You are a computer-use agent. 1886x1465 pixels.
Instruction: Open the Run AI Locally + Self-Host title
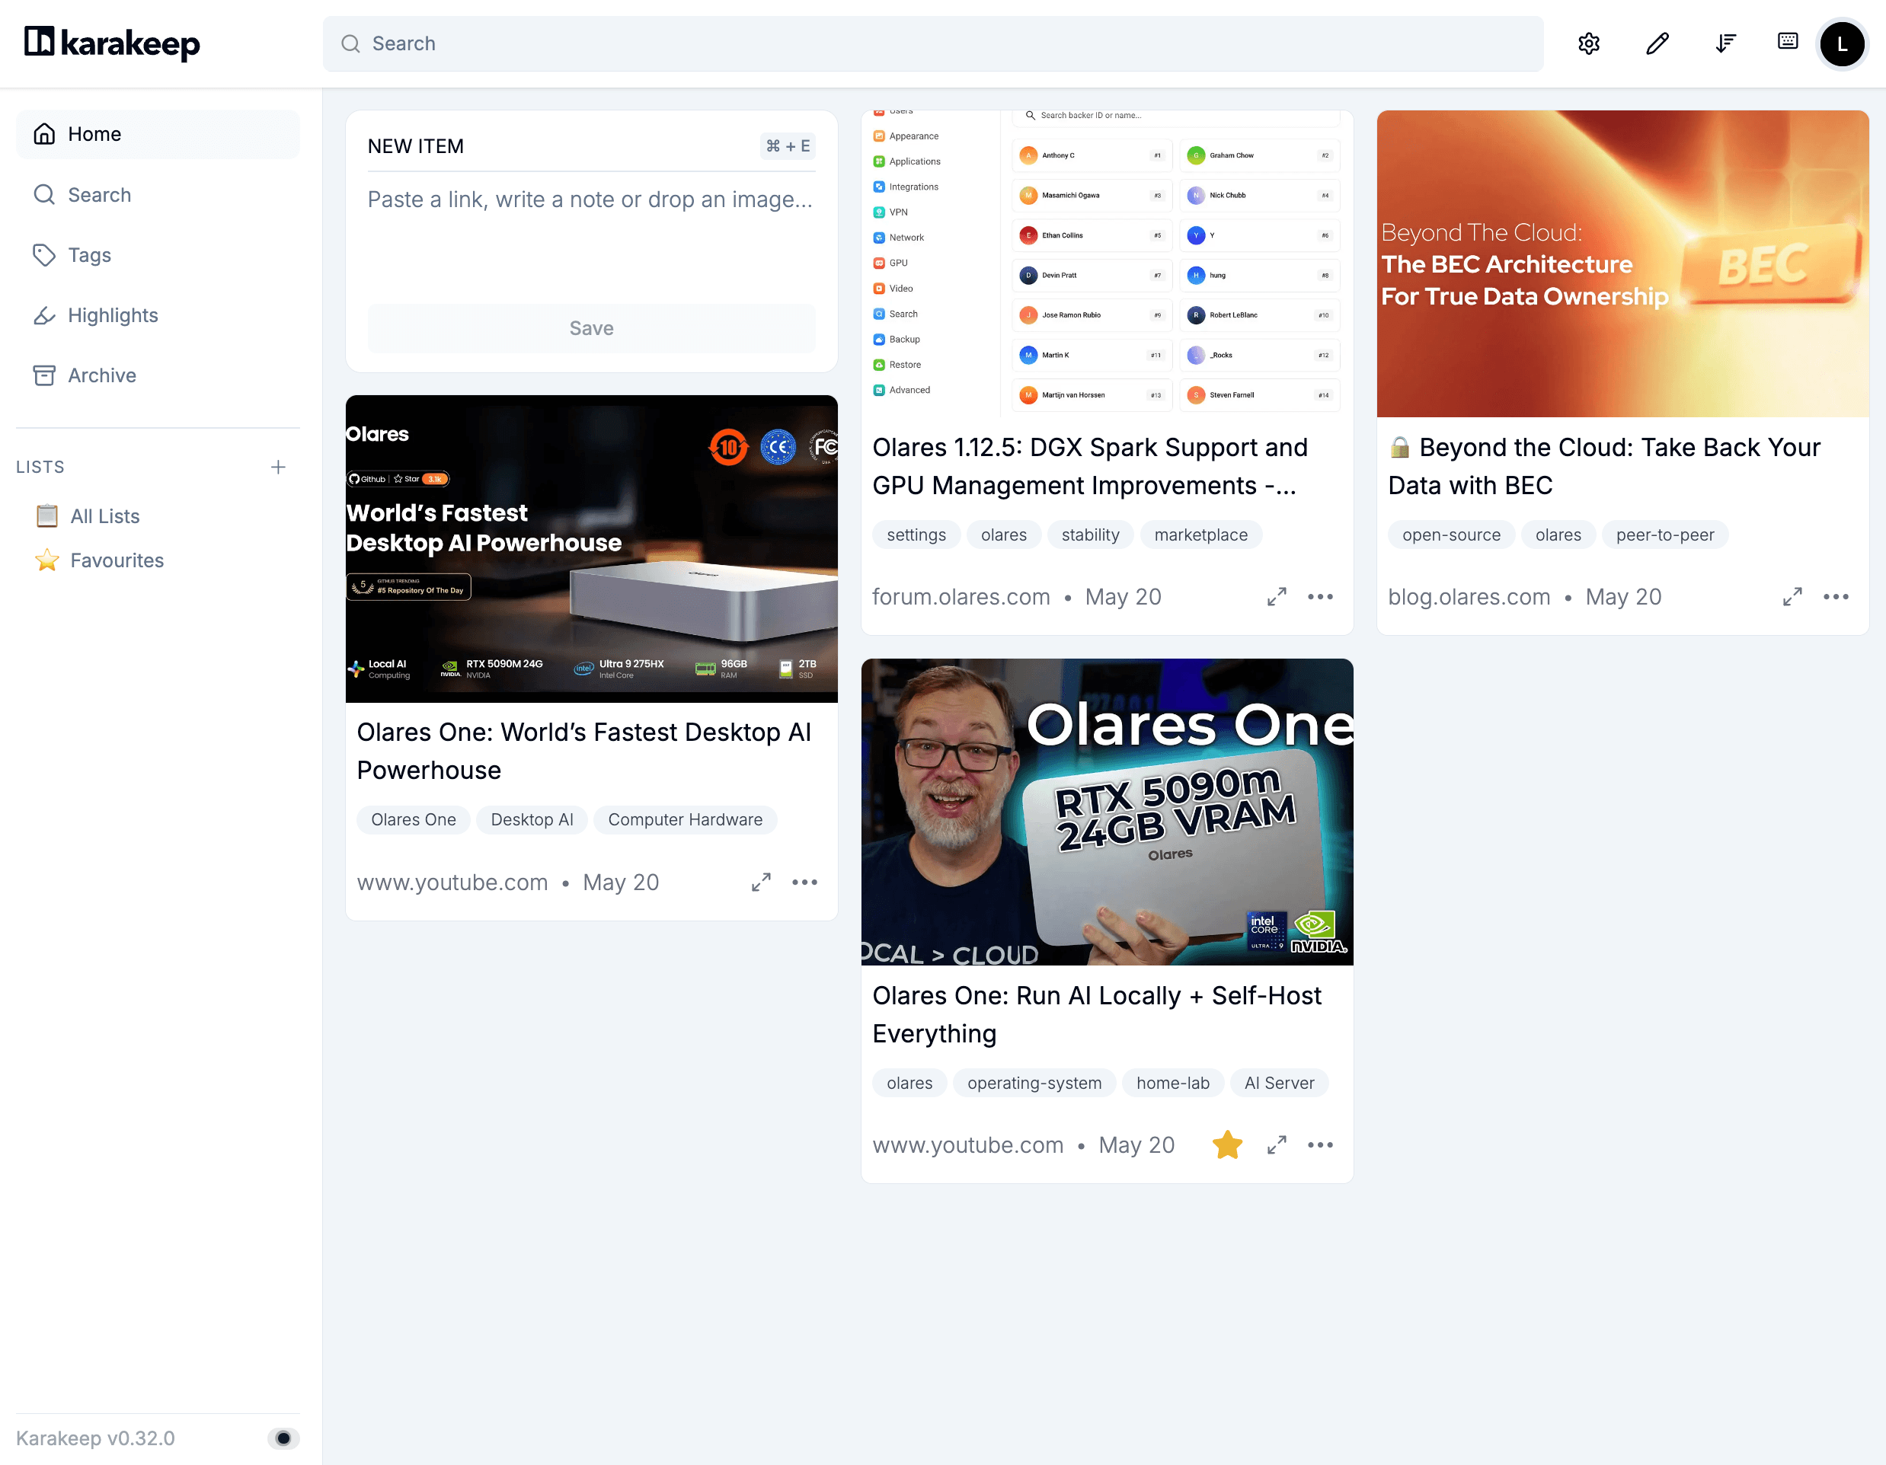pyautogui.click(x=1097, y=1014)
